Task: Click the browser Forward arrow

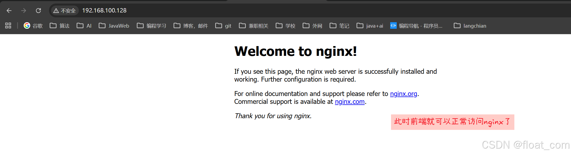Action: (24, 11)
